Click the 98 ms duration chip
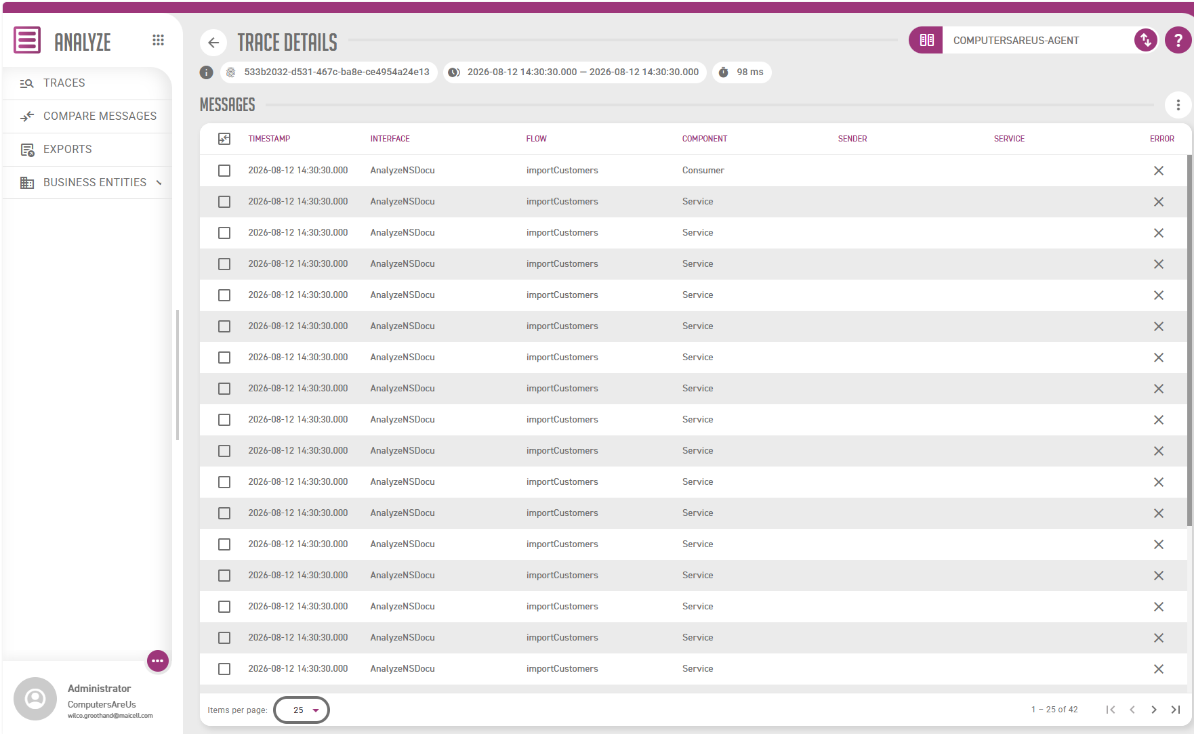Viewport: 1194px width, 734px height. (x=741, y=72)
